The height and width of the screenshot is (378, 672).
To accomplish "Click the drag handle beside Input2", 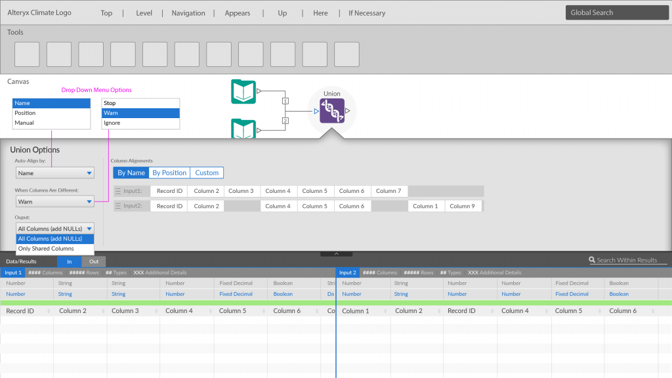I will click(118, 206).
